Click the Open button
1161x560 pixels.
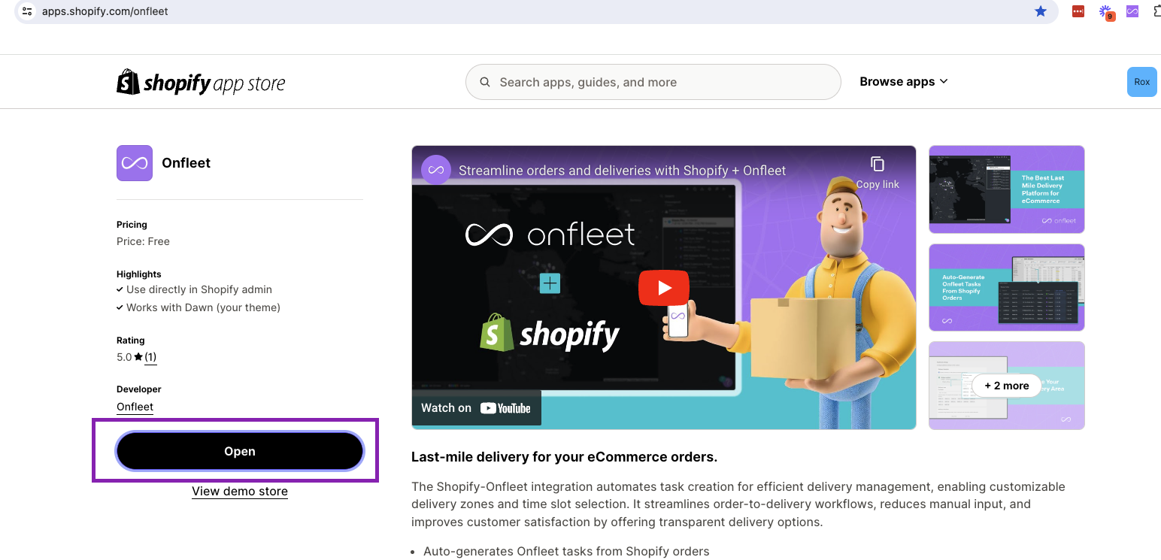[x=240, y=451]
